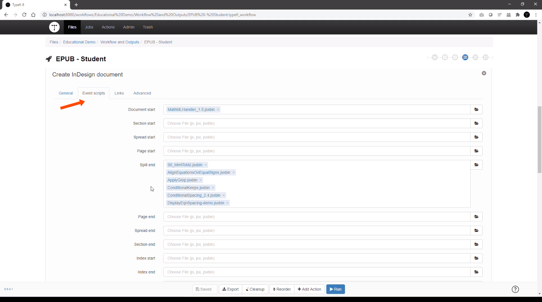Open the browser profile avatar
Screen dimensions: 542x302
[527, 15]
